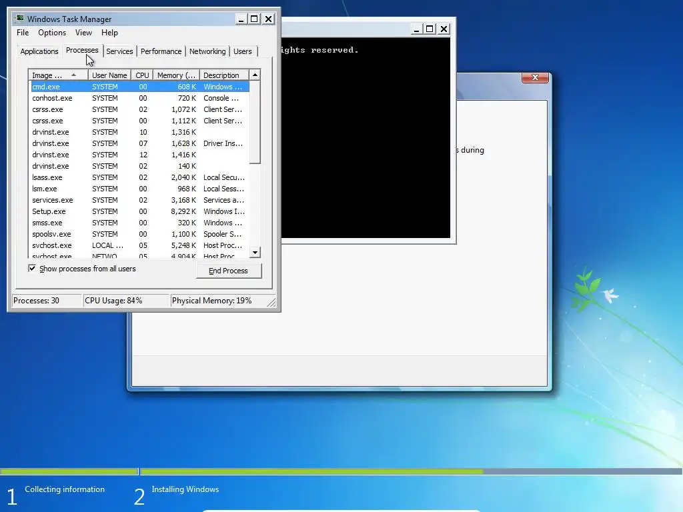Click the Task Manager title bar icon

coord(19,19)
